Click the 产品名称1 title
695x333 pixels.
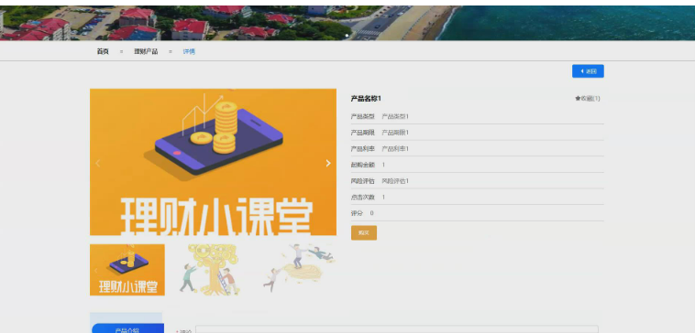(366, 99)
